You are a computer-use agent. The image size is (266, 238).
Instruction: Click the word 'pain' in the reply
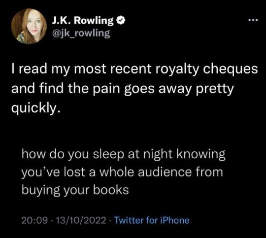(x=106, y=89)
